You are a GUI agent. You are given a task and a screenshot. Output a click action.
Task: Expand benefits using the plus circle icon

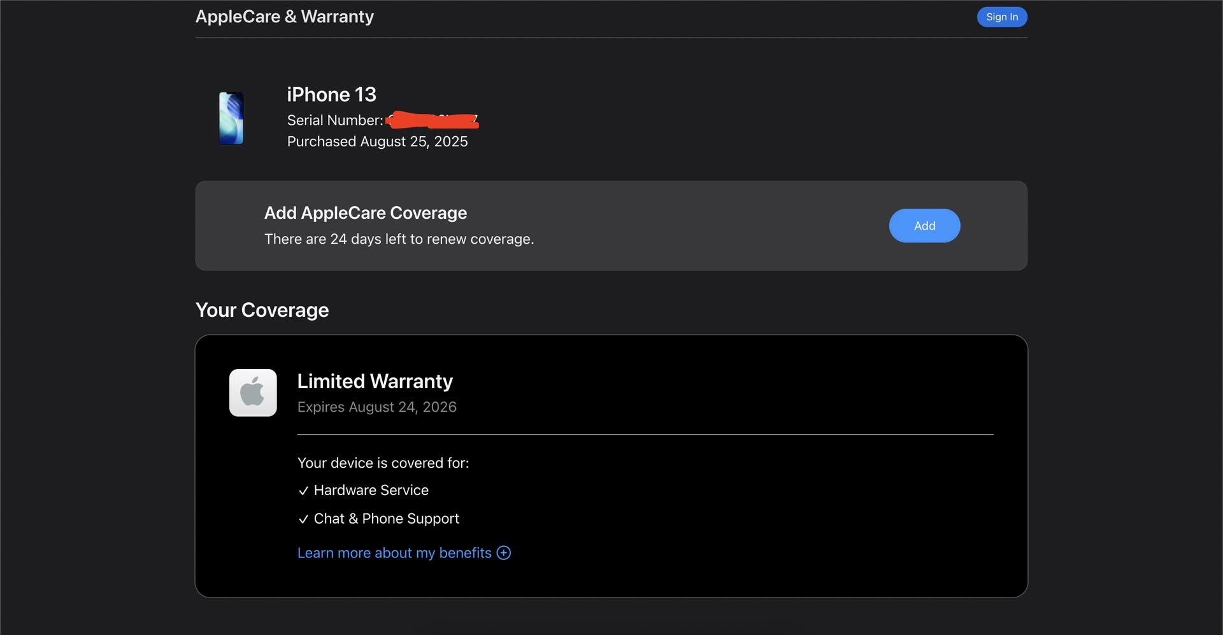[504, 553]
